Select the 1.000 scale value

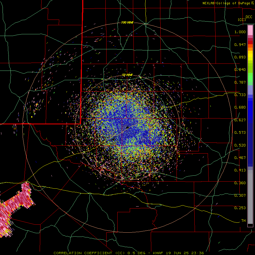tap(240, 32)
